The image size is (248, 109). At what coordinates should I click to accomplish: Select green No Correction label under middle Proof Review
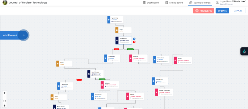(102, 79)
